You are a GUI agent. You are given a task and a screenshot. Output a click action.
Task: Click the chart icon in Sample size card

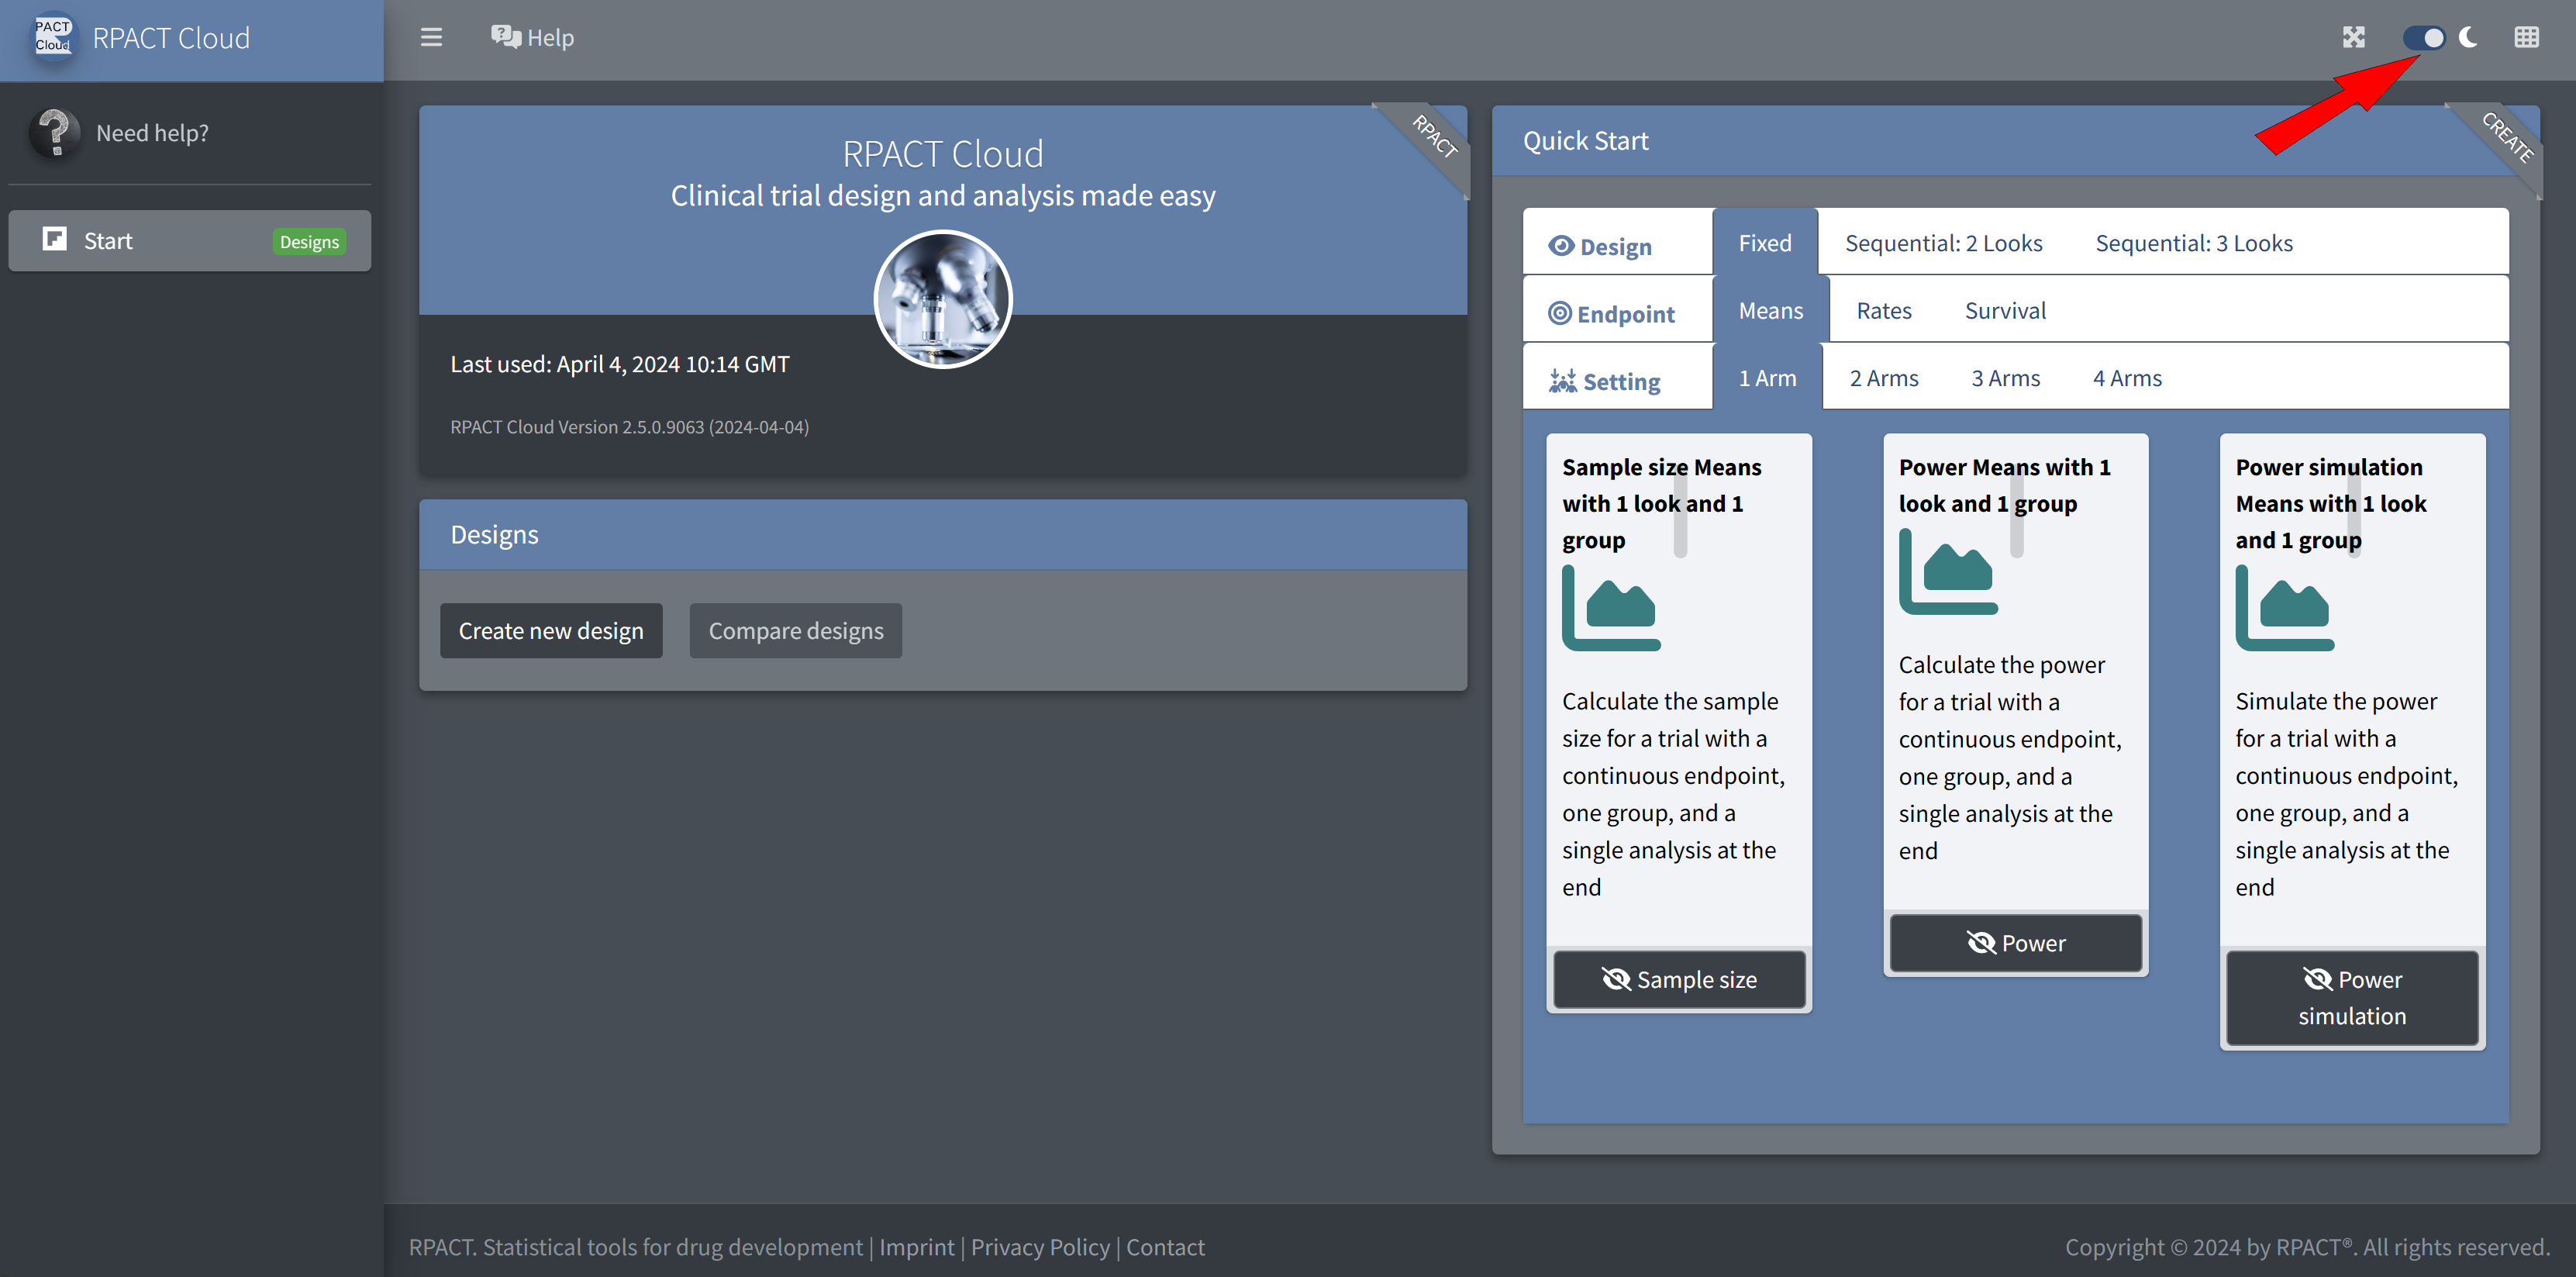pyautogui.click(x=1611, y=608)
